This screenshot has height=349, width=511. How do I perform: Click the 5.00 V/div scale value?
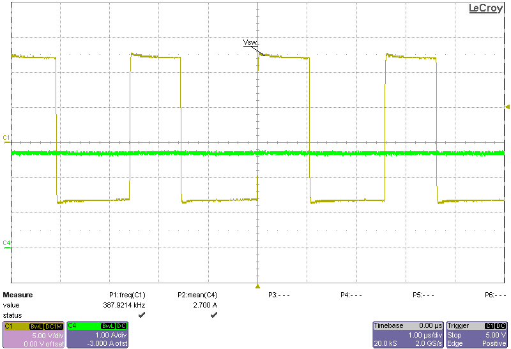click(47, 336)
